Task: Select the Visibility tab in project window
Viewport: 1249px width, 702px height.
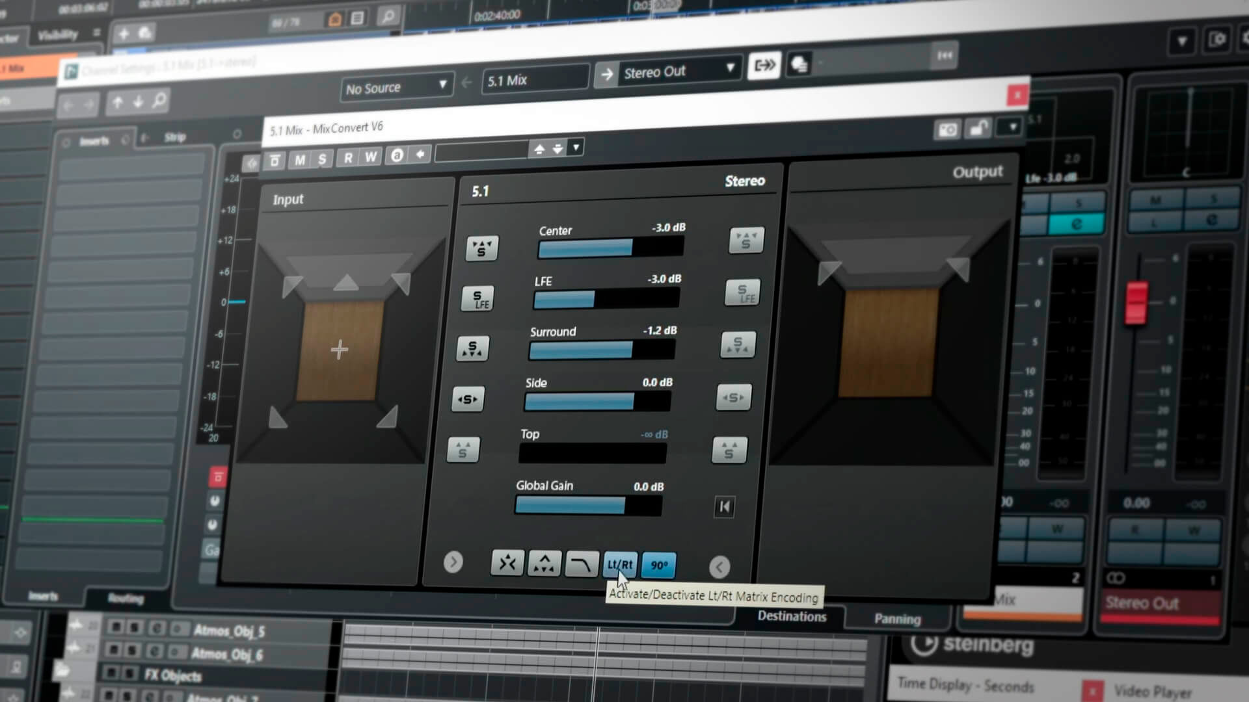Action: point(57,35)
